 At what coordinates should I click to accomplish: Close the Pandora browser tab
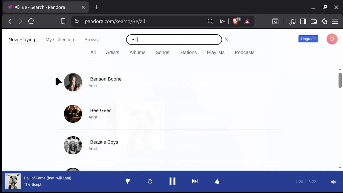pyautogui.click(x=83, y=7)
